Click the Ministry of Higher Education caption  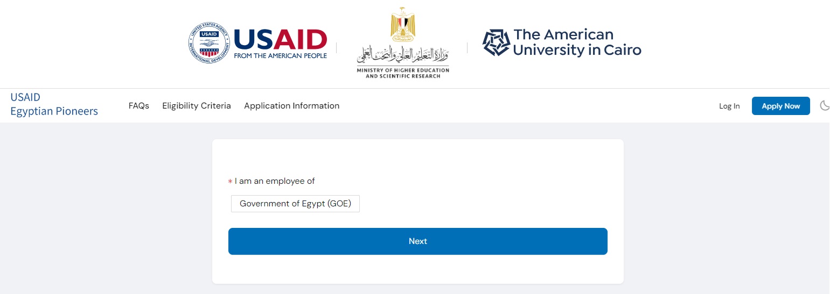pos(403,73)
